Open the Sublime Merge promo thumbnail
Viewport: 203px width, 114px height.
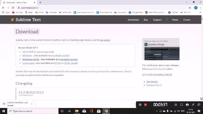coord(161,49)
